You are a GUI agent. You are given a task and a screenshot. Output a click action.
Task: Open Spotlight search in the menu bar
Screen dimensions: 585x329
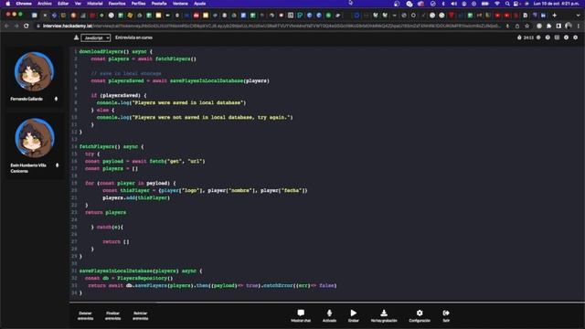point(507,4)
